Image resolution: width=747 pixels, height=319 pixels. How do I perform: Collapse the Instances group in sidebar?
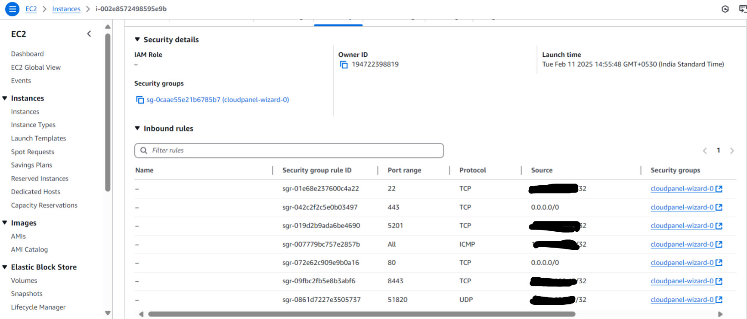pos(5,98)
